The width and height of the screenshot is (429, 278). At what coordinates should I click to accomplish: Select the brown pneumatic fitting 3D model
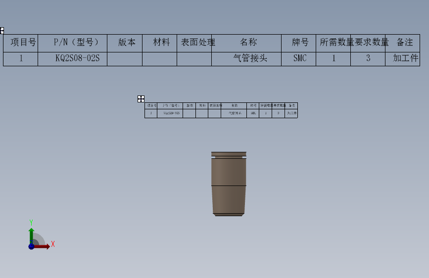click(229, 184)
